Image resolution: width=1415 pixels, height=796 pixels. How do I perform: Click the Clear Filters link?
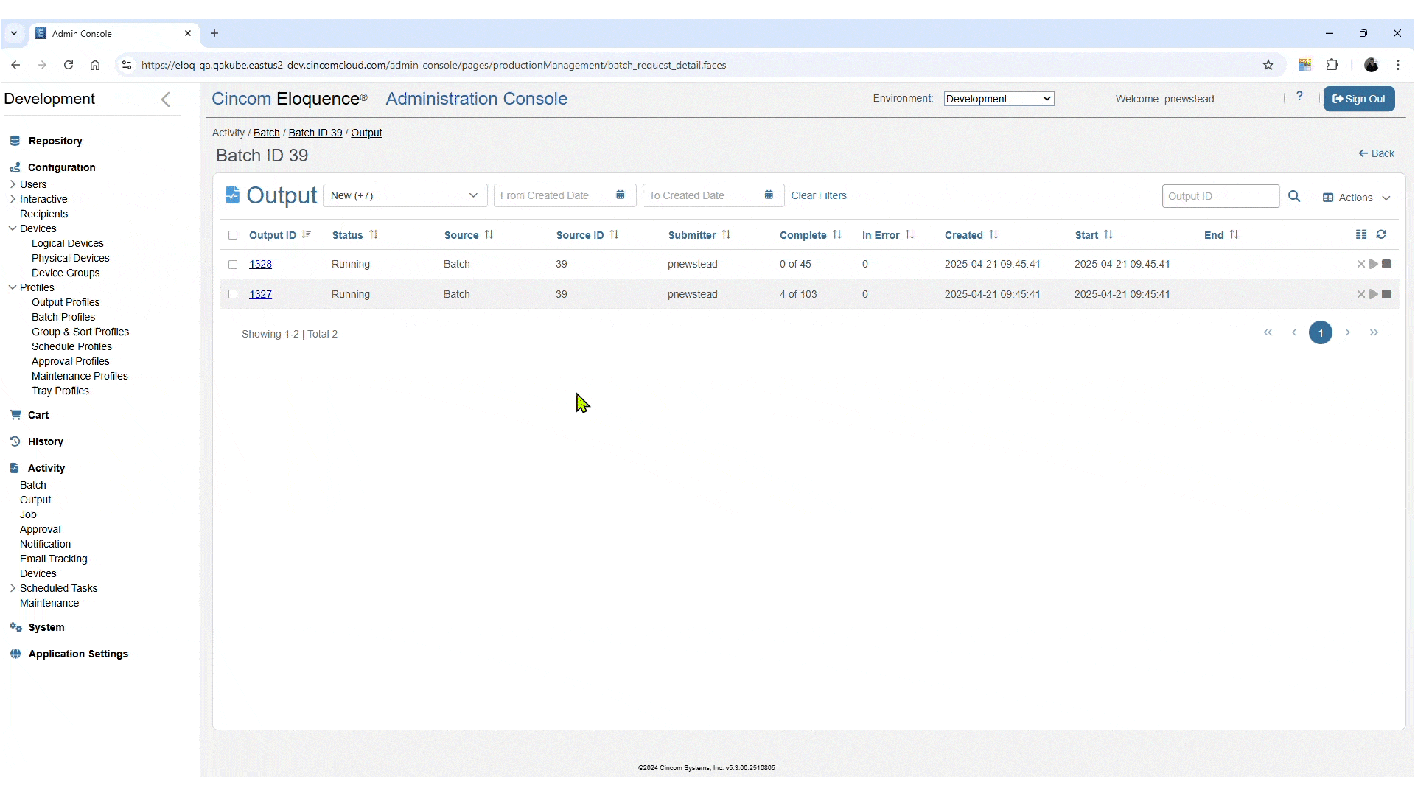click(x=819, y=195)
